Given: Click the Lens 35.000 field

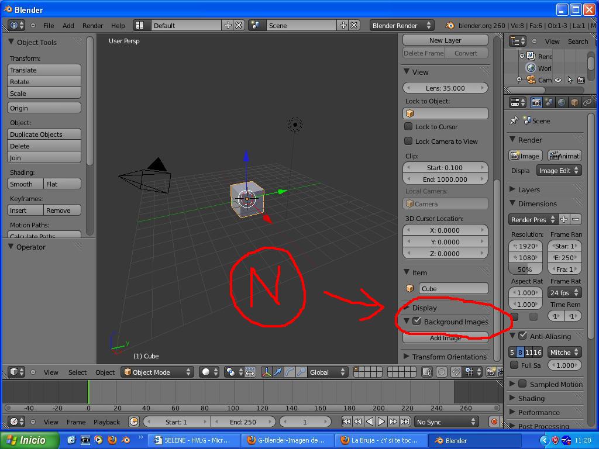Looking at the screenshot, I should (x=445, y=88).
